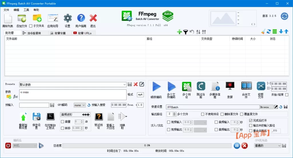
Task: Enable the 音量 volume checkbox
Action: (x=63, y=122)
